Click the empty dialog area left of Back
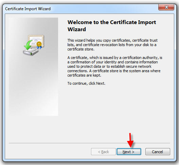The width and height of the screenshot is (179, 165). [x=49, y=152]
